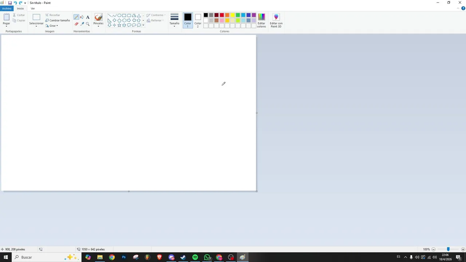Choose the Five-point star shape
This screenshot has width=466, height=262.
pos(119,25)
